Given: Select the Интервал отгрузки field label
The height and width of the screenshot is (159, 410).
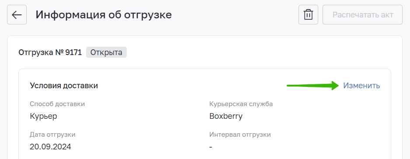Looking at the screenshot, I should pos(240,135).
